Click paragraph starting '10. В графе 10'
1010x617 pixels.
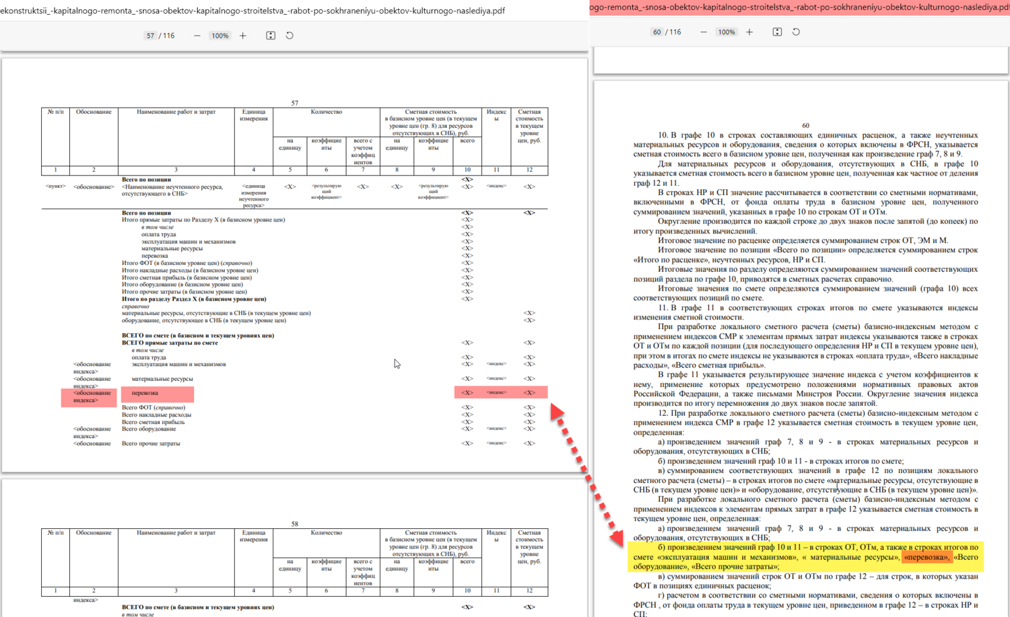tap(805, 145)
